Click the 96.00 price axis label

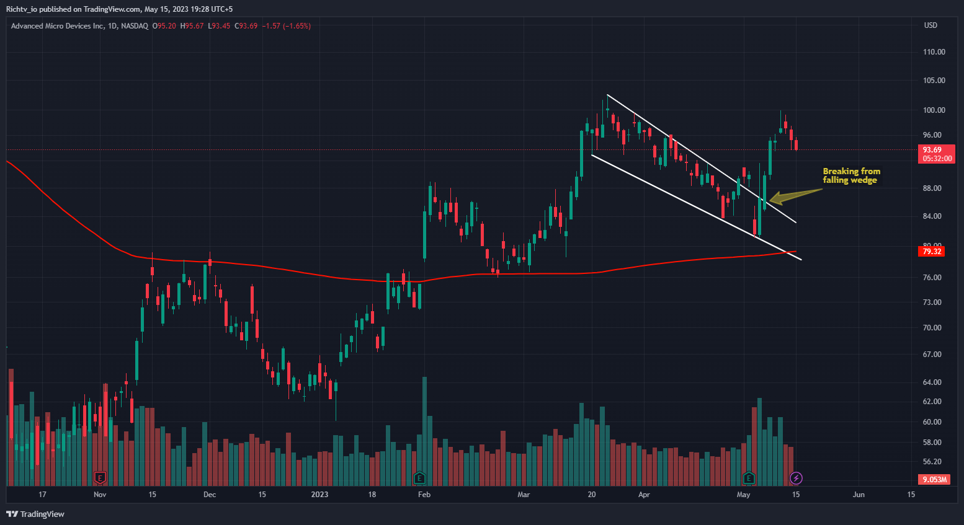pyautogui.click(x=932, y=135)
